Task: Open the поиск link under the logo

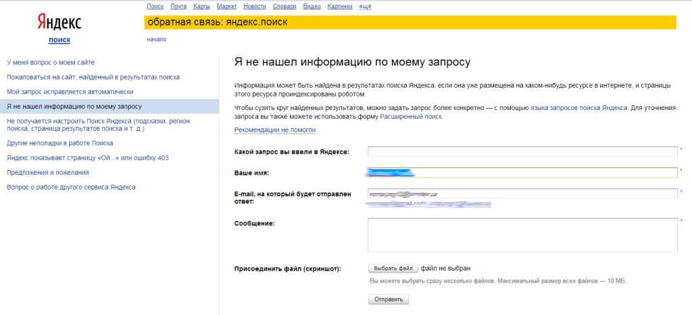Action: click(59, 40)
